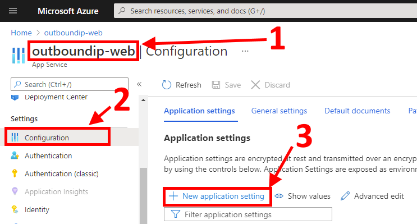Viewport: 417px width, 224px height.
Task: Switch to Default documents tab
Action: coord(357,111)
